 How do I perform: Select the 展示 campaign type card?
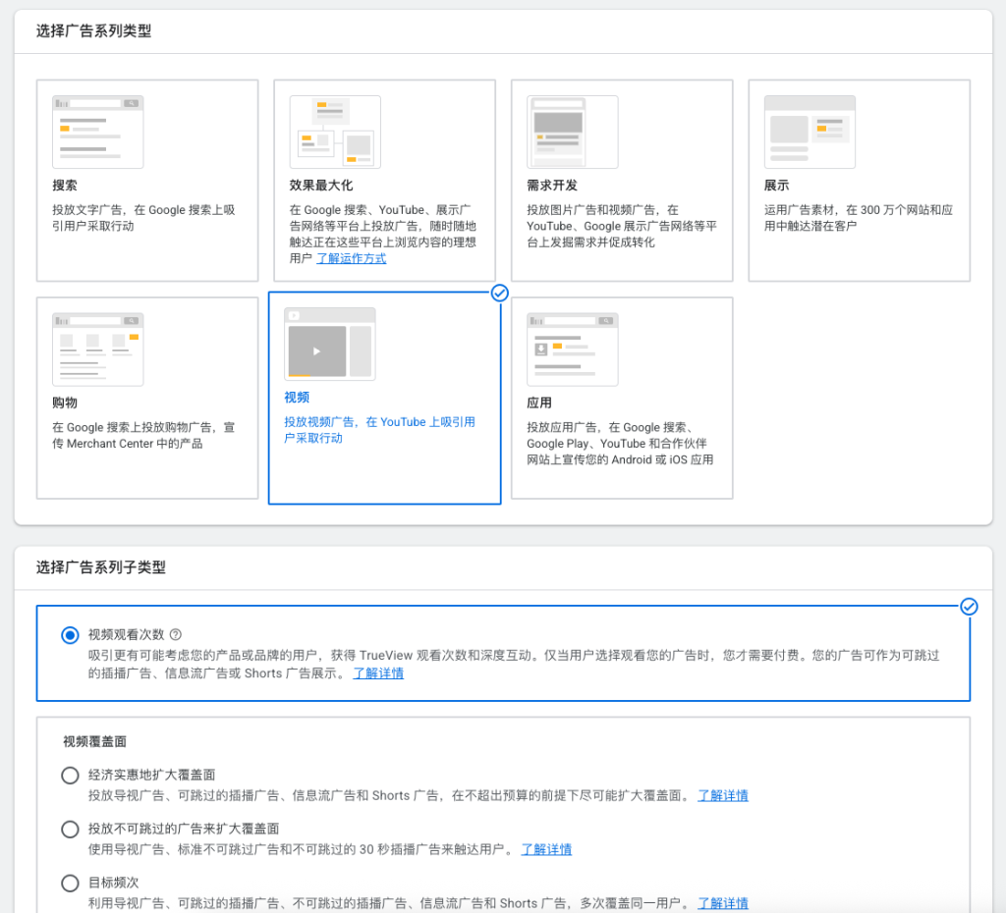pos(859,182)
